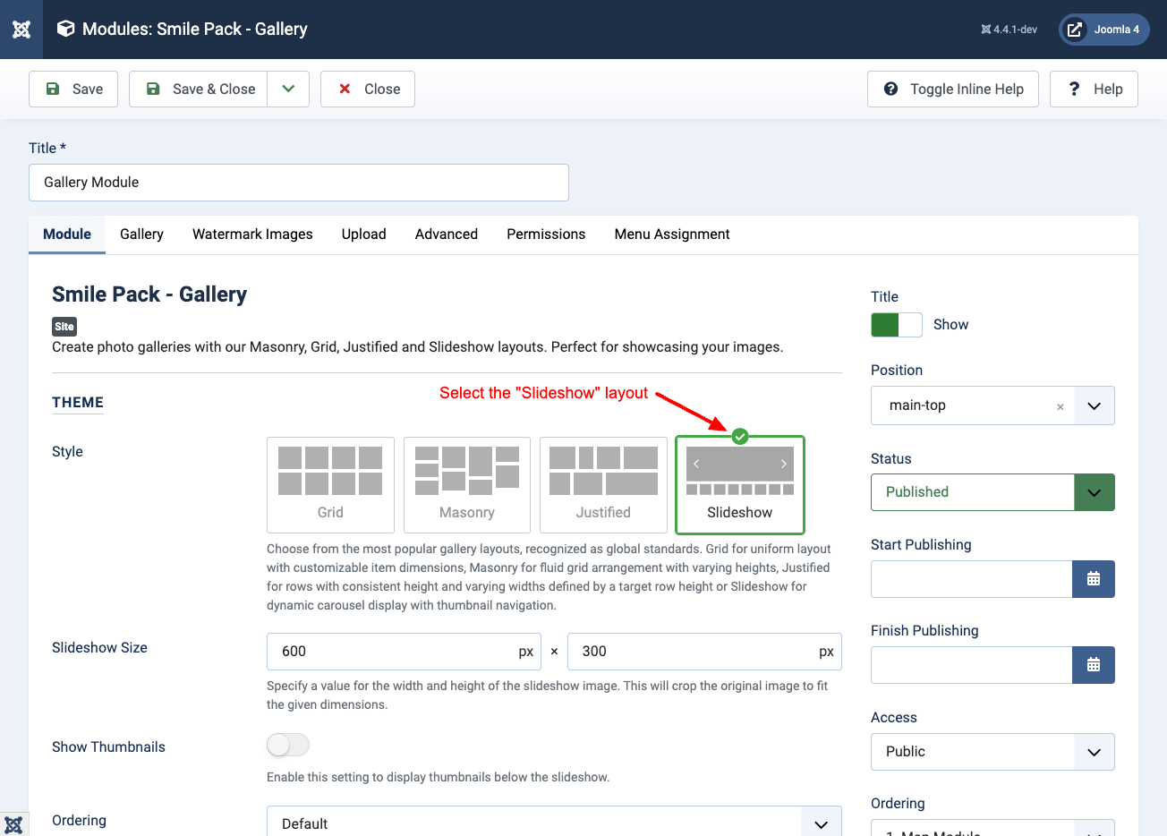Select the Slideshow layout style
This screenshot has width=1167, height=836.
[740, 485]
